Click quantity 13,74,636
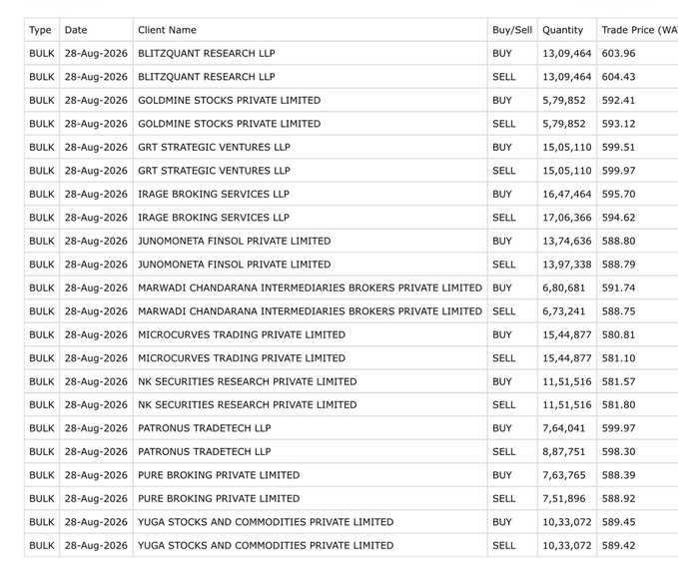This screenshot has height=575, width=678. pyautogui.click(x=567, y=241)
